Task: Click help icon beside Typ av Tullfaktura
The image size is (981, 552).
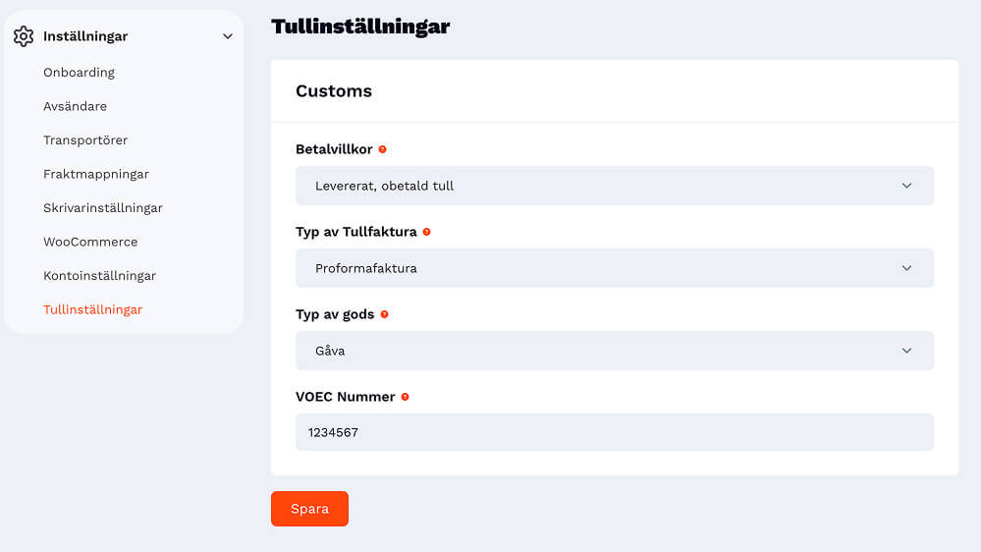Action: [426, 232]
